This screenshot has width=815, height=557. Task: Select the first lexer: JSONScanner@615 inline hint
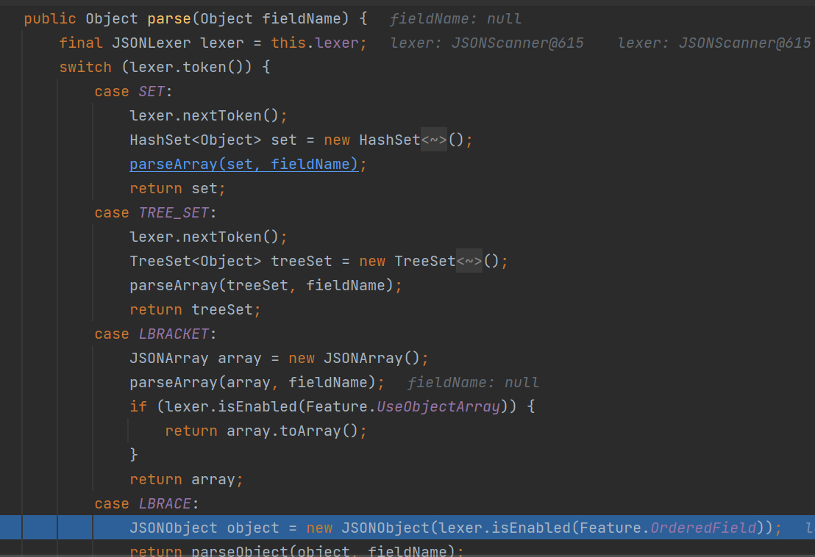[x=487, y=43]
